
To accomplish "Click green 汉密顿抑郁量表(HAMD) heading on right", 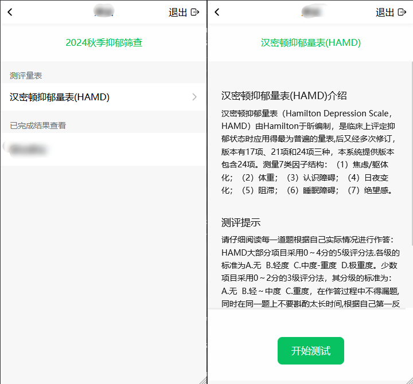I will 310,42.
